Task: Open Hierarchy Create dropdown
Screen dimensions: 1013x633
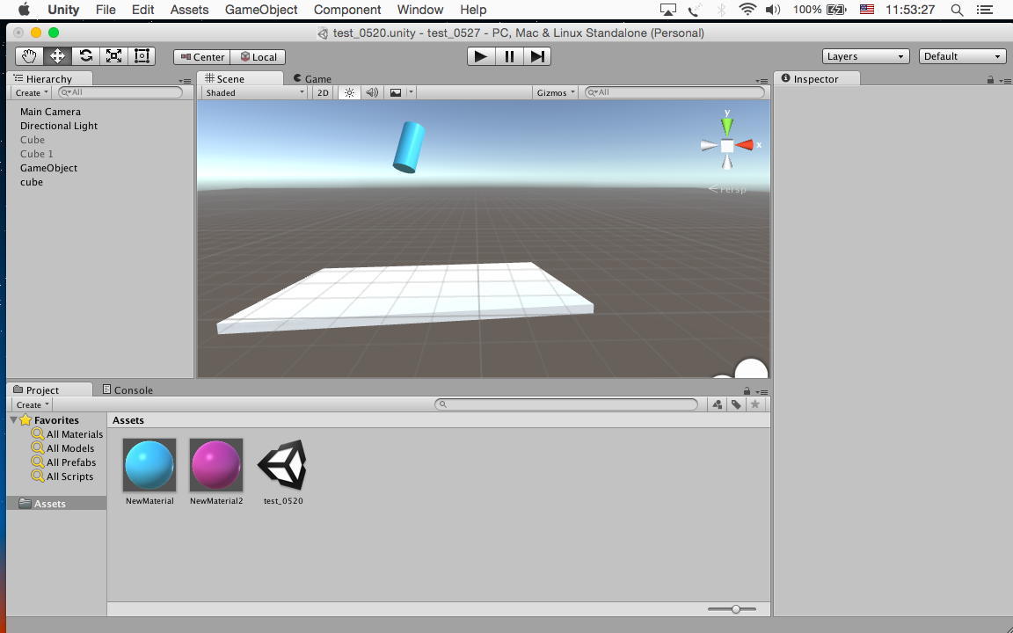Action: pos(32,92)
